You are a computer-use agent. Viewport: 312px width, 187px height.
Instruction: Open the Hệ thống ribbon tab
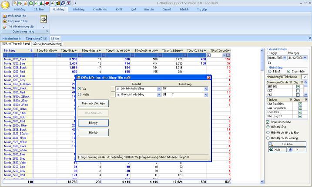pyautogui.click(x=20, y=9)
